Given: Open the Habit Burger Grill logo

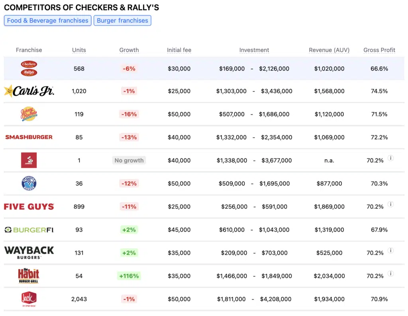Looking at the screenshot, I should click(x=29, y=276).
